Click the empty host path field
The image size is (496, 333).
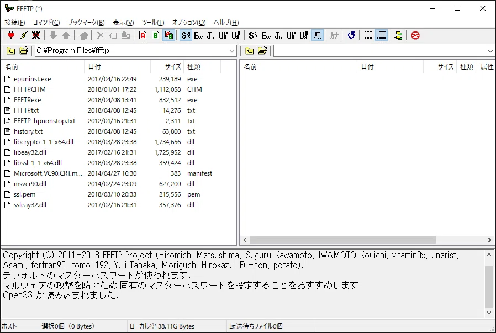[380, 51]
